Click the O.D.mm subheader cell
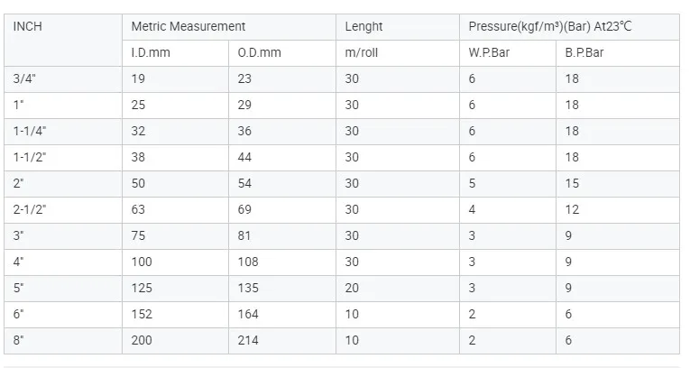Screen dimensions: 690x368 259,52
